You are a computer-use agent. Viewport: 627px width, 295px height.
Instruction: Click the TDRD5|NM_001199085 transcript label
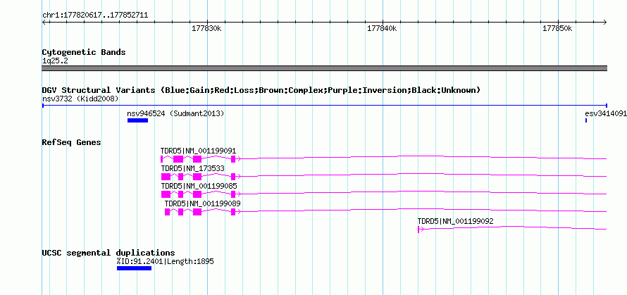coord(199,187)
